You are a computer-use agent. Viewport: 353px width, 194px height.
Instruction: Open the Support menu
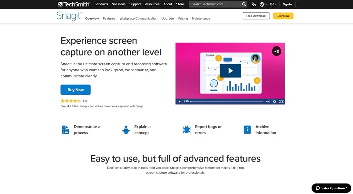135,4
